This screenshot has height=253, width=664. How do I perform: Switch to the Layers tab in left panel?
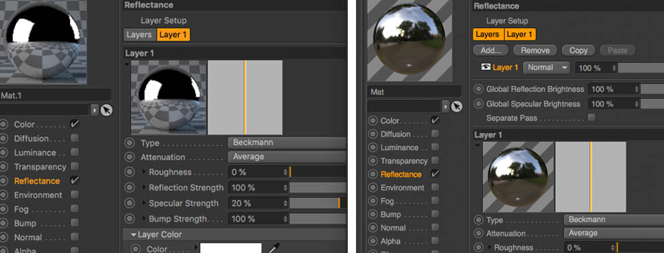(x=139, y=35)
